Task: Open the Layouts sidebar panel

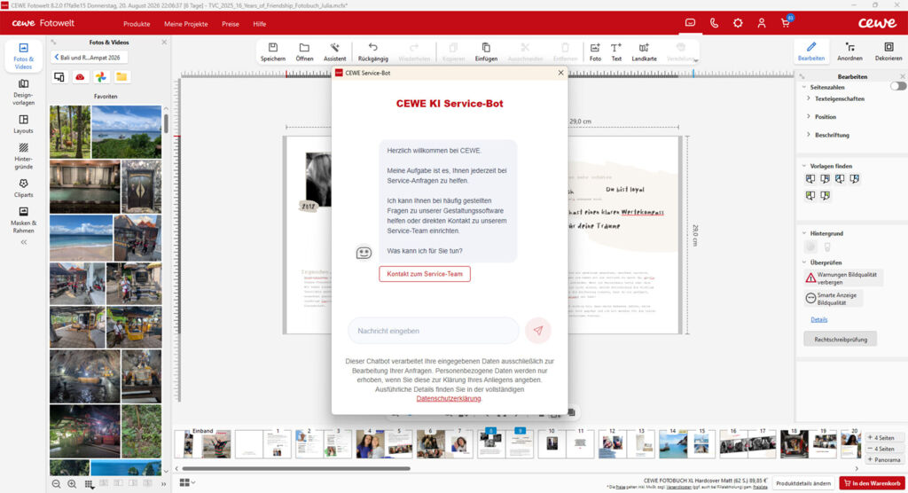Action: point(23,124)
